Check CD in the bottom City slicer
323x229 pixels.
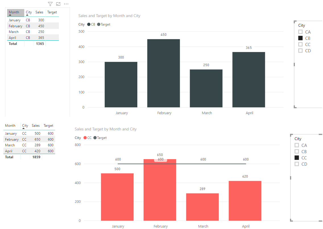coord(297,164)
